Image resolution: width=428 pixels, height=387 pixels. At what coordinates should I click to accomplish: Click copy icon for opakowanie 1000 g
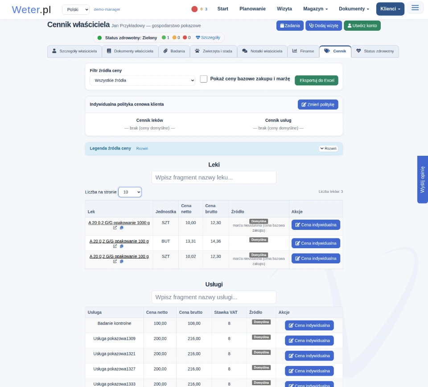click(x=121, y=228)
